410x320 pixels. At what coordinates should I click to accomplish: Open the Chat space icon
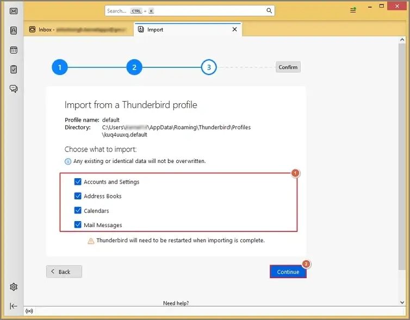(14, 89)
